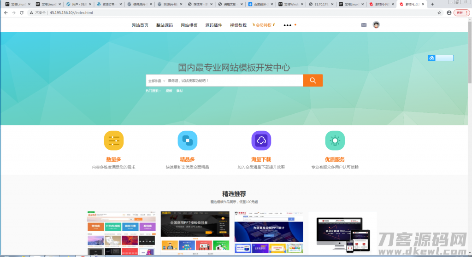
Task: Click the user avatar icon in header
Action: [x=376, y=25]
